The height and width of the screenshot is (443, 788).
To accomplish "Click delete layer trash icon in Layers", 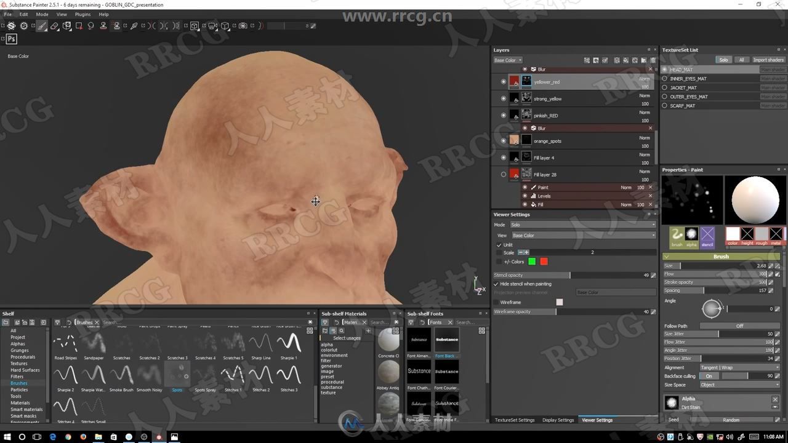I will click(653, 60).
